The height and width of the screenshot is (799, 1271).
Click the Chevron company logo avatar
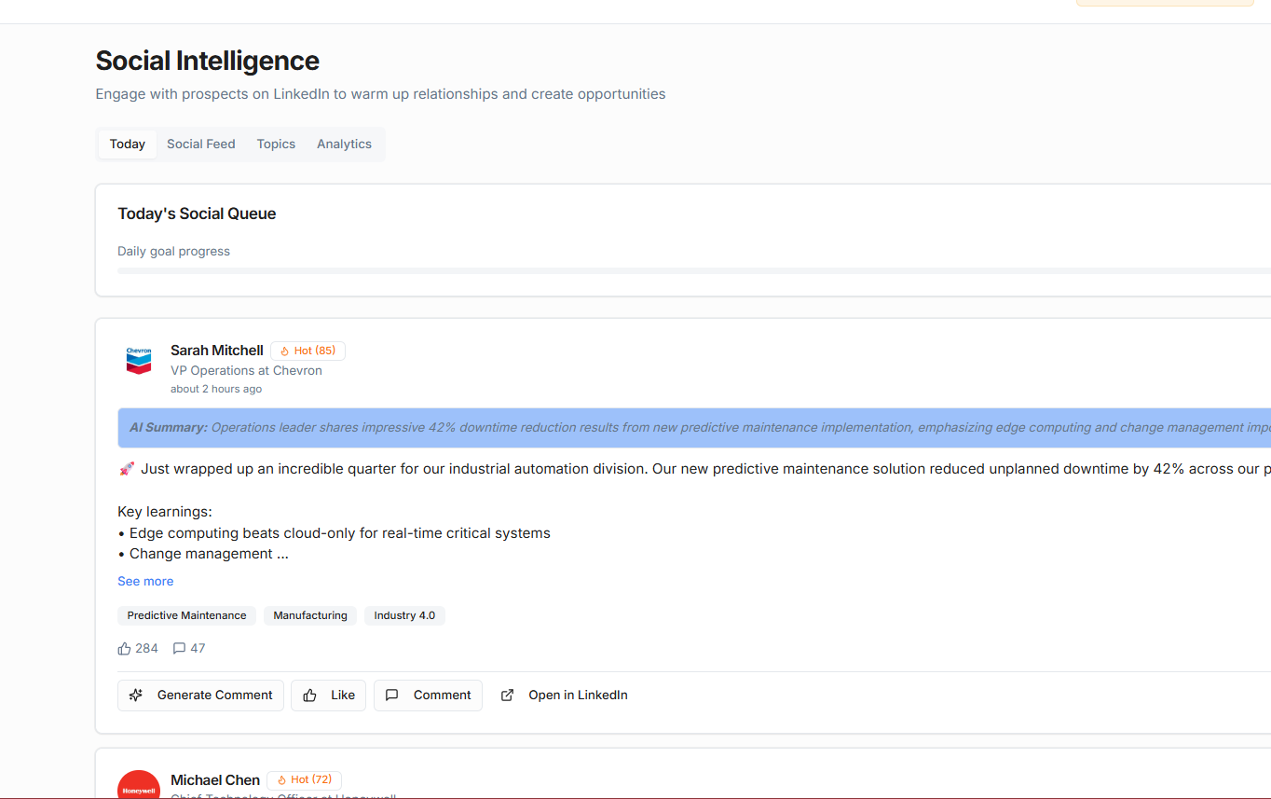click(x=139, y=361)
